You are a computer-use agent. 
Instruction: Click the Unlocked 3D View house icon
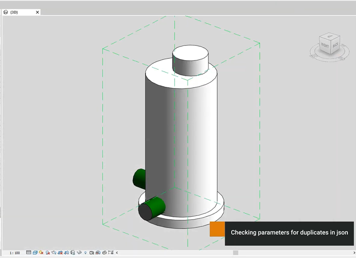[x=73, y=253]
